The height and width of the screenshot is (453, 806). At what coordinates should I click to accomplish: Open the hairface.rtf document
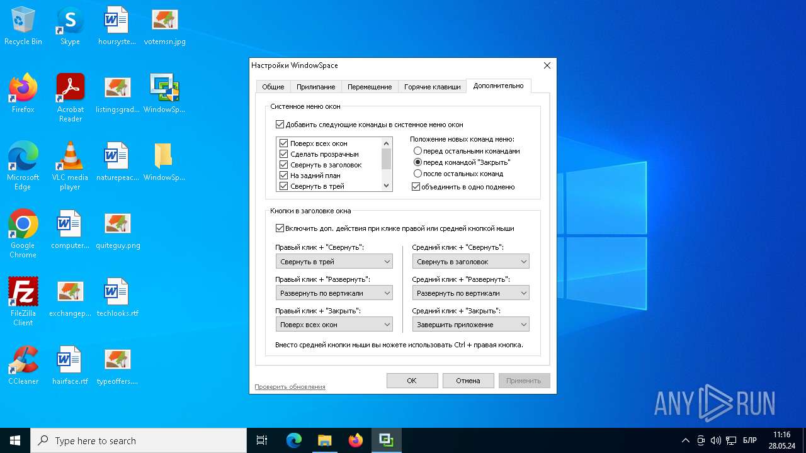70,366
